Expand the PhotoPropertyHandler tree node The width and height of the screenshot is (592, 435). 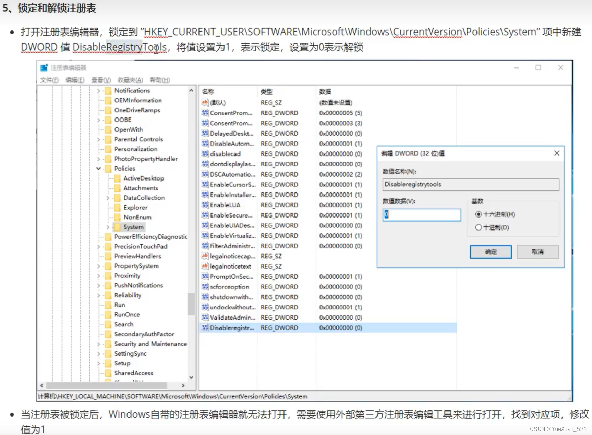[x=99, y=159]
